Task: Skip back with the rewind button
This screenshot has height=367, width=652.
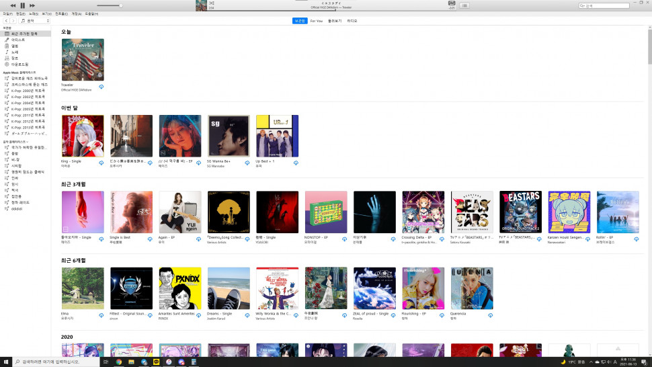Action: (13, 5)
